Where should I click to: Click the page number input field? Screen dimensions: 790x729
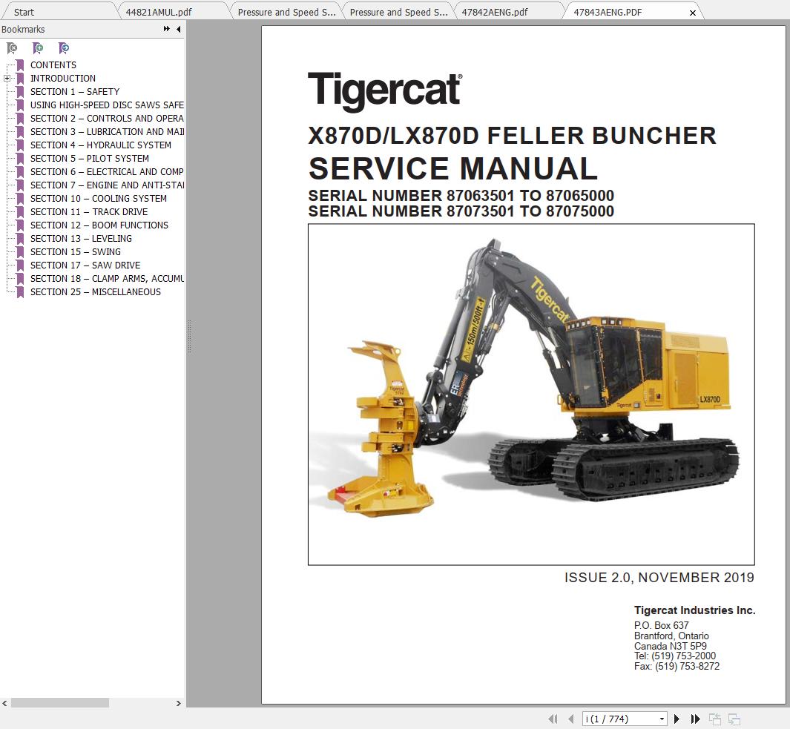coord(616,719)
